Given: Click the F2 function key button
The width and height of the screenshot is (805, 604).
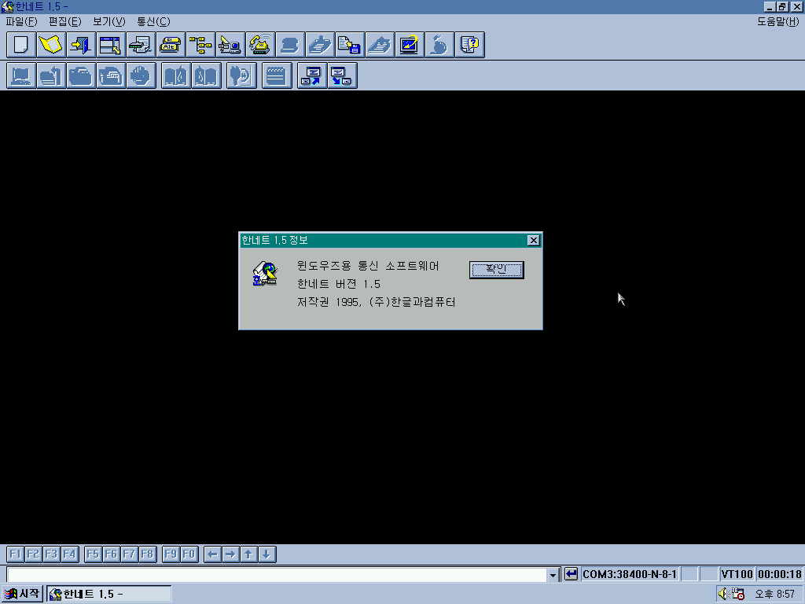Looking at the screenshot, I should tap(33, 554).
